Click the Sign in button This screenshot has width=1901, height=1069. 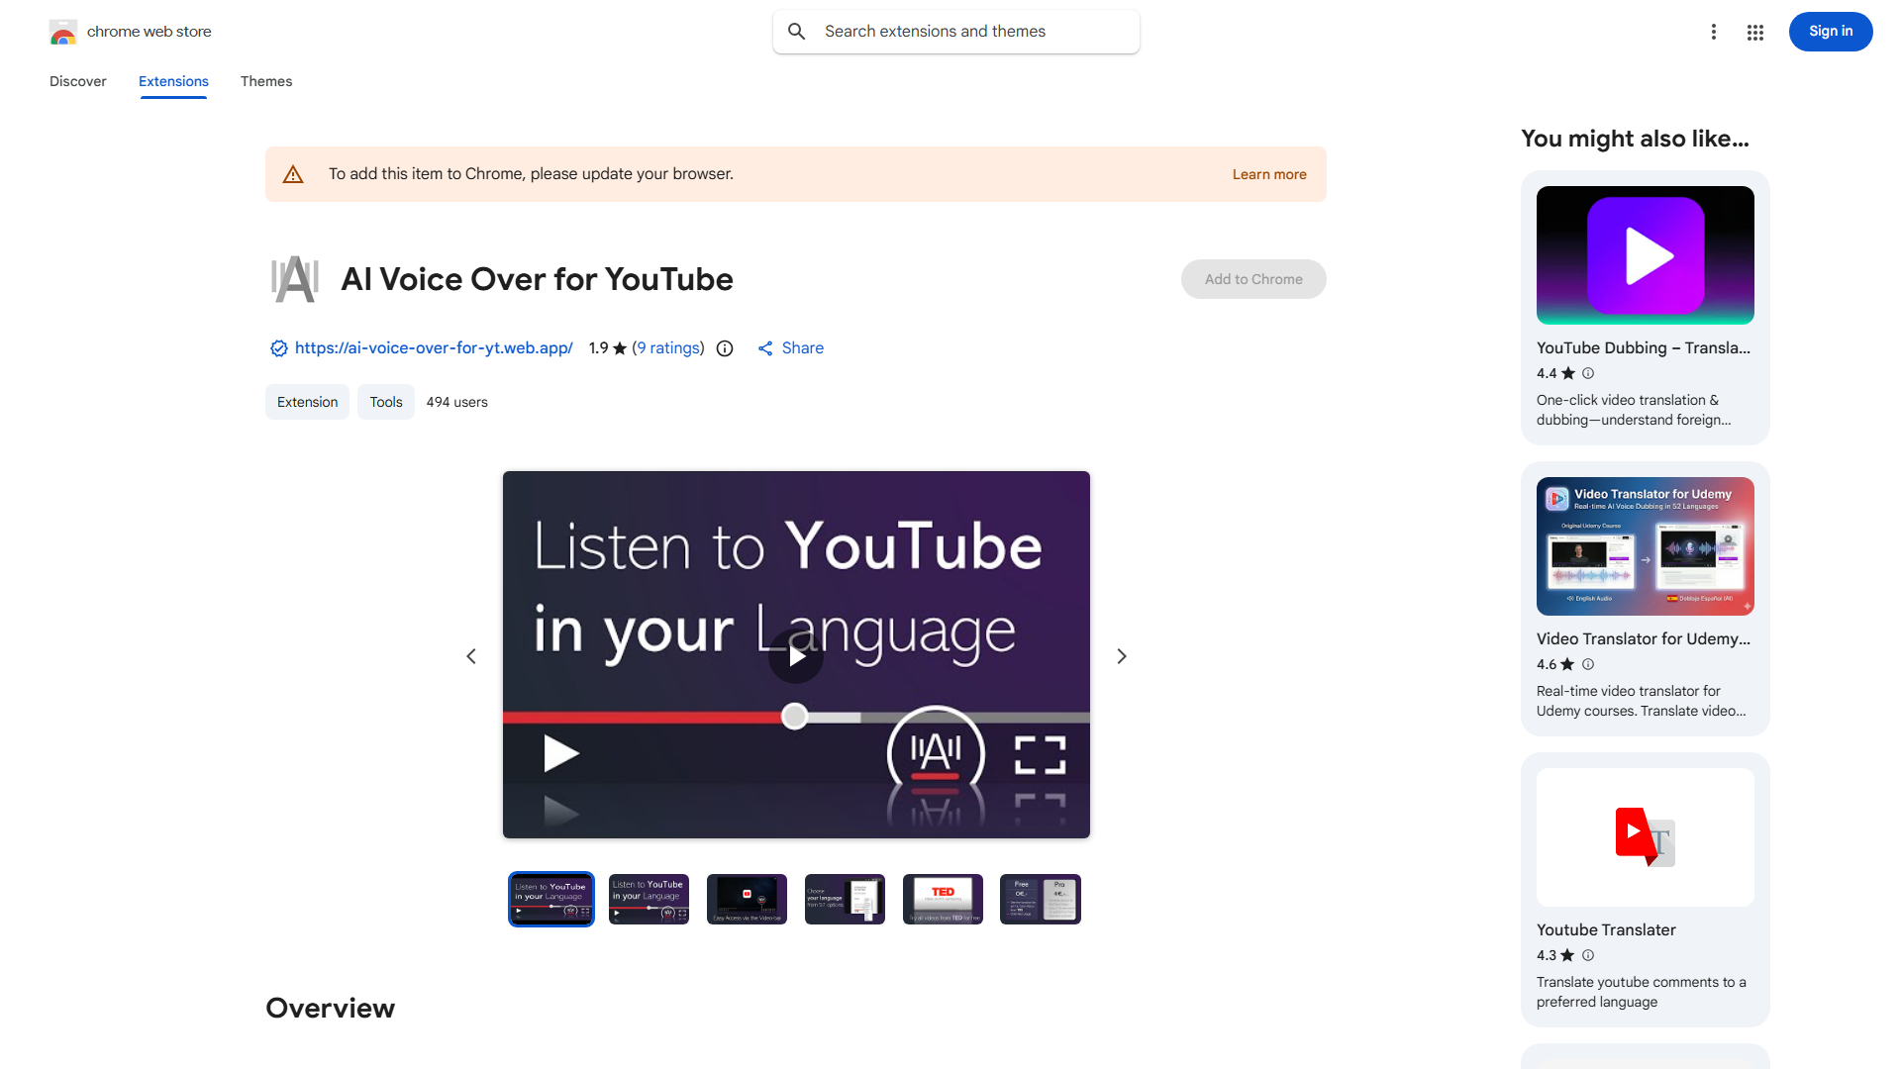1830,31
